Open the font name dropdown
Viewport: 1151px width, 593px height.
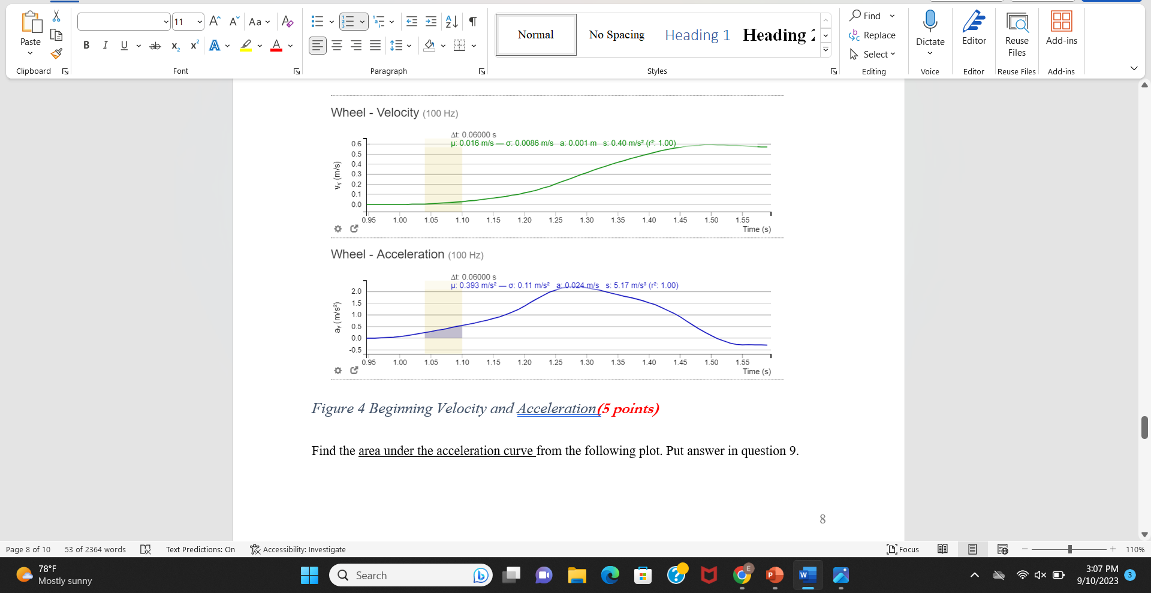point(166,22)
